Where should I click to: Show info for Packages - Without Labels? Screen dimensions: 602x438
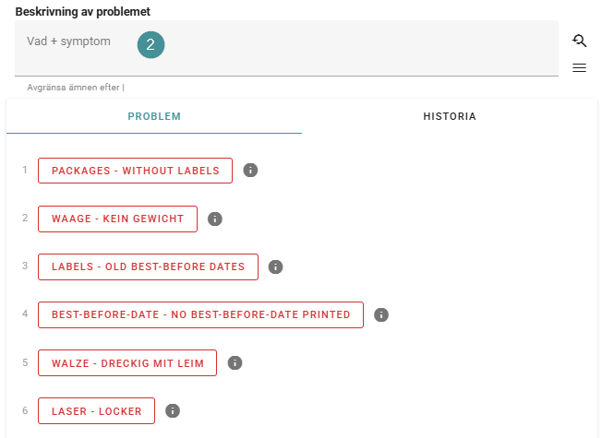(x=250, y=171)
